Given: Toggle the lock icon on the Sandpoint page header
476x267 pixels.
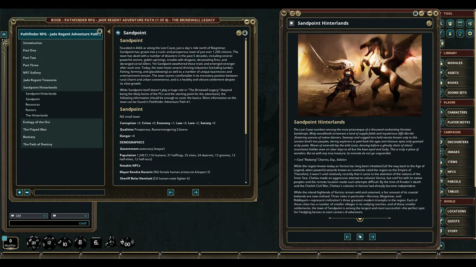Looking at the screenshot, I should tap(245, 33).
